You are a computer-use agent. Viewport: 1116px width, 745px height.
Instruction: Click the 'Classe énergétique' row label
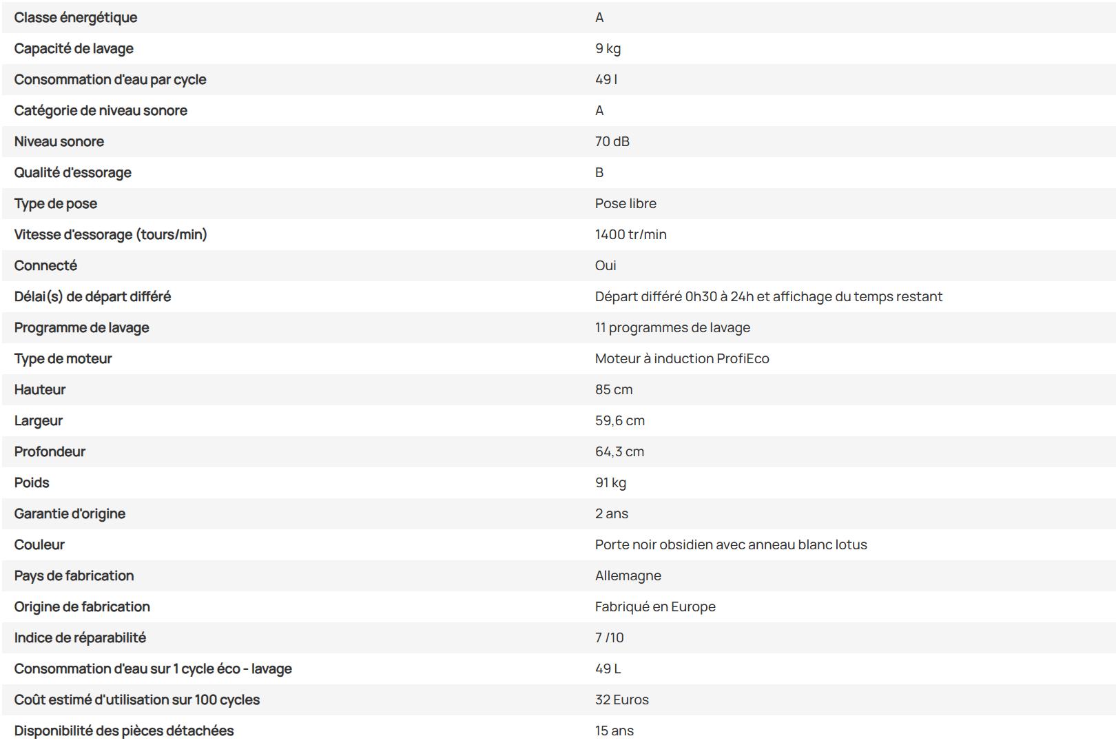coord(76,18)
